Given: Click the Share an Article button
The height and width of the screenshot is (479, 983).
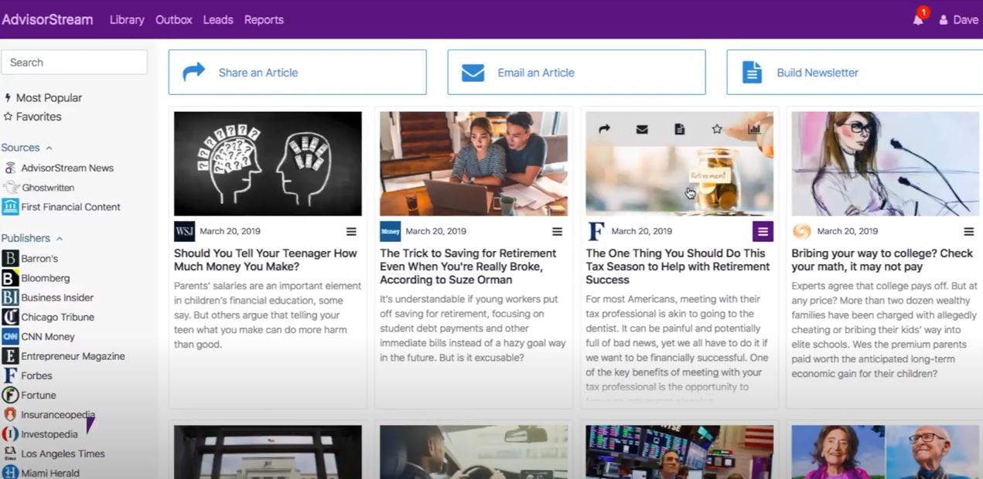Looking at the screenshot, I should (298, 73).
